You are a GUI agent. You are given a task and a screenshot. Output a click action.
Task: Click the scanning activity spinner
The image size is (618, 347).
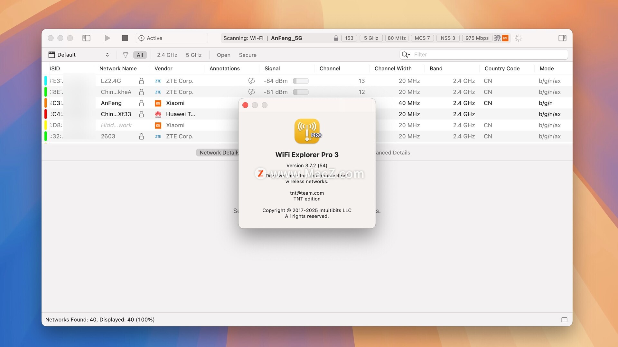point(518,38)
